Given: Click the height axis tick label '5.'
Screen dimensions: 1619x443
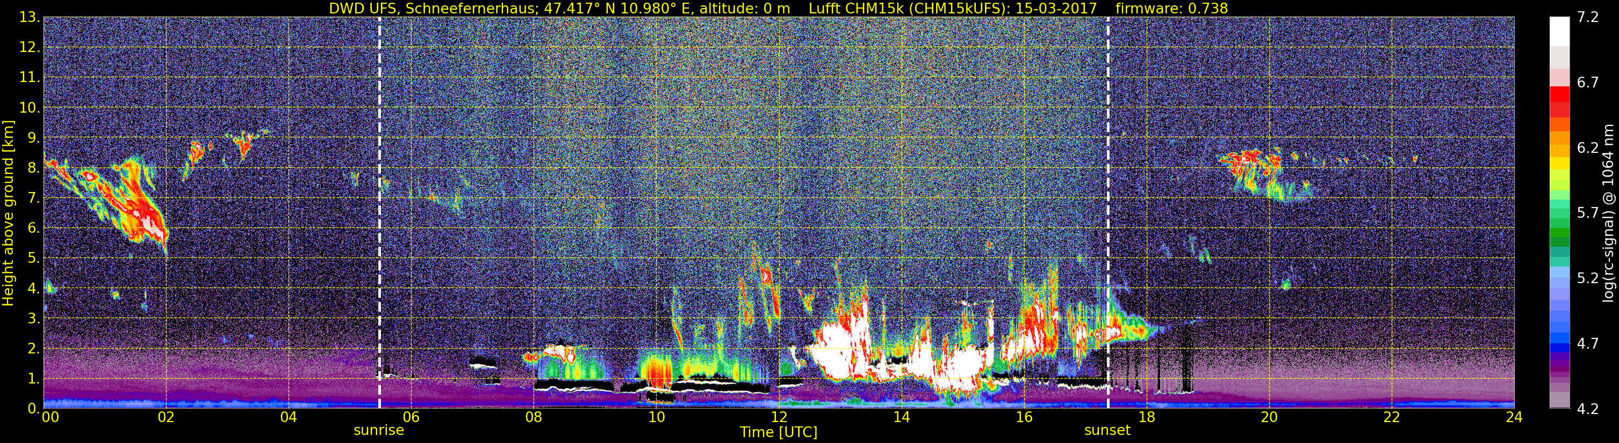Looking at the screenshot, I should click(34, 259).
